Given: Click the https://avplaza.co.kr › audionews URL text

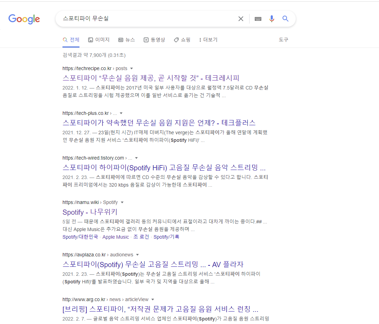Looking at the screenshot, I should click(x=98, y=255).
